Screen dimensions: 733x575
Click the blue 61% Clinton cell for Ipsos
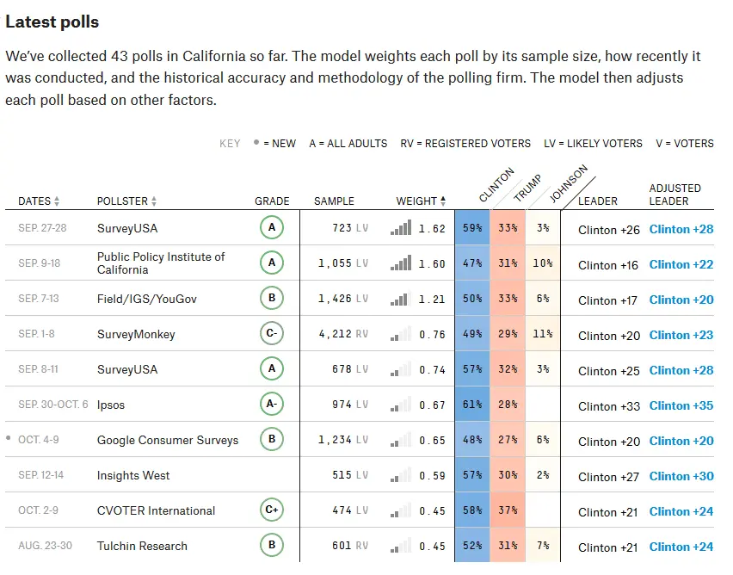click(471, 405)
